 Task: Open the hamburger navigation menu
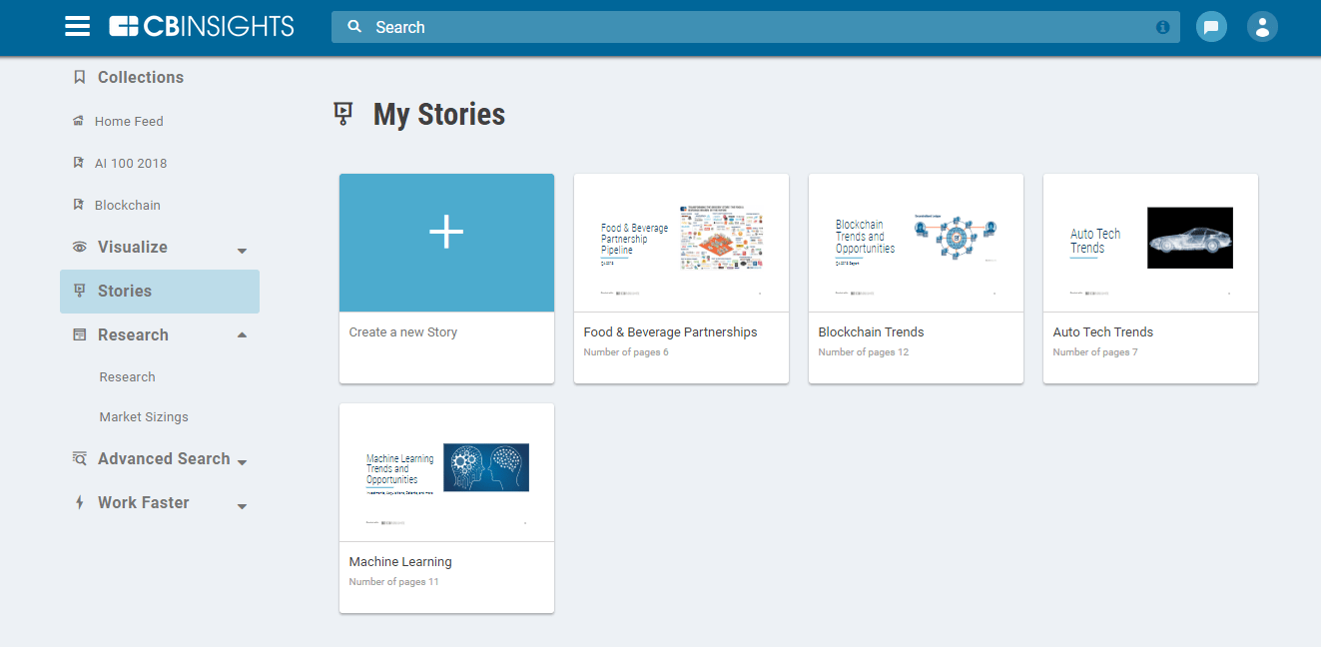point(77,27)
